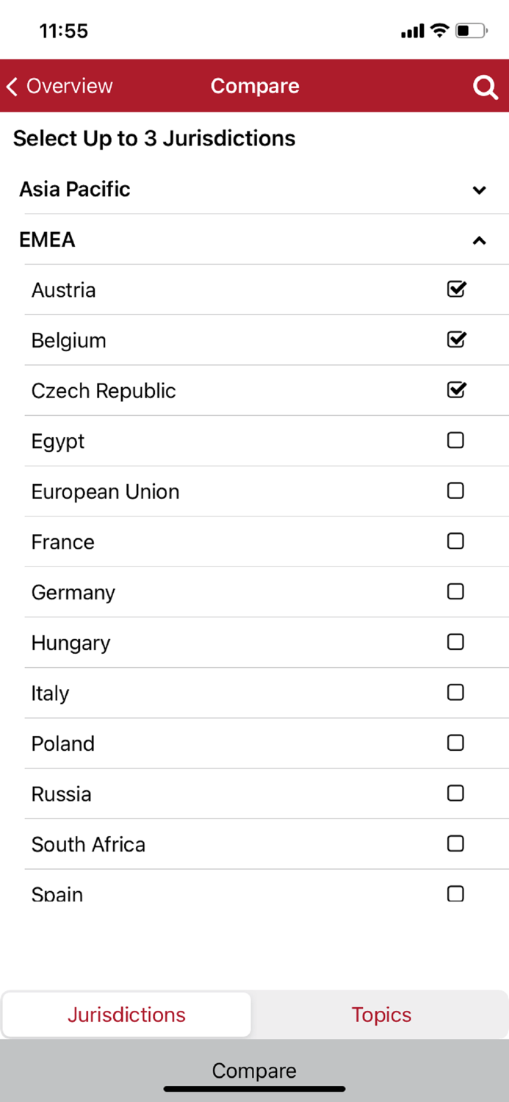Uncheck the Austria checkbox

pos(456,289)
